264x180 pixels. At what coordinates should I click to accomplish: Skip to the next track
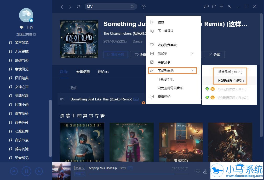coord(39,171)
